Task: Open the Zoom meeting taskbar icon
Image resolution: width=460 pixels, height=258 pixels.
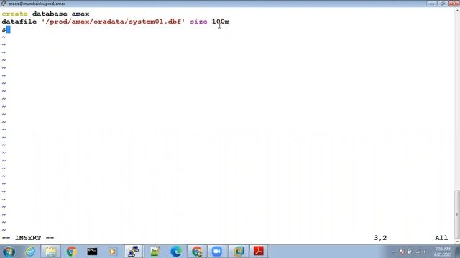Action: (x=217, y=252)
